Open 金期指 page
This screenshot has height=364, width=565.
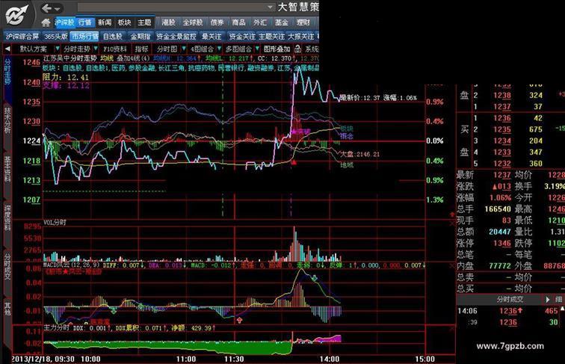pos(141,37)
